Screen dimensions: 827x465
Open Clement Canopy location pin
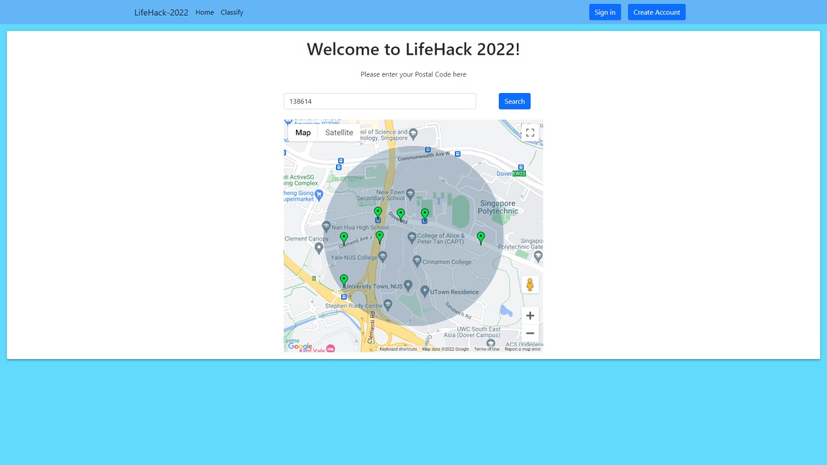(x=319, y=248)
